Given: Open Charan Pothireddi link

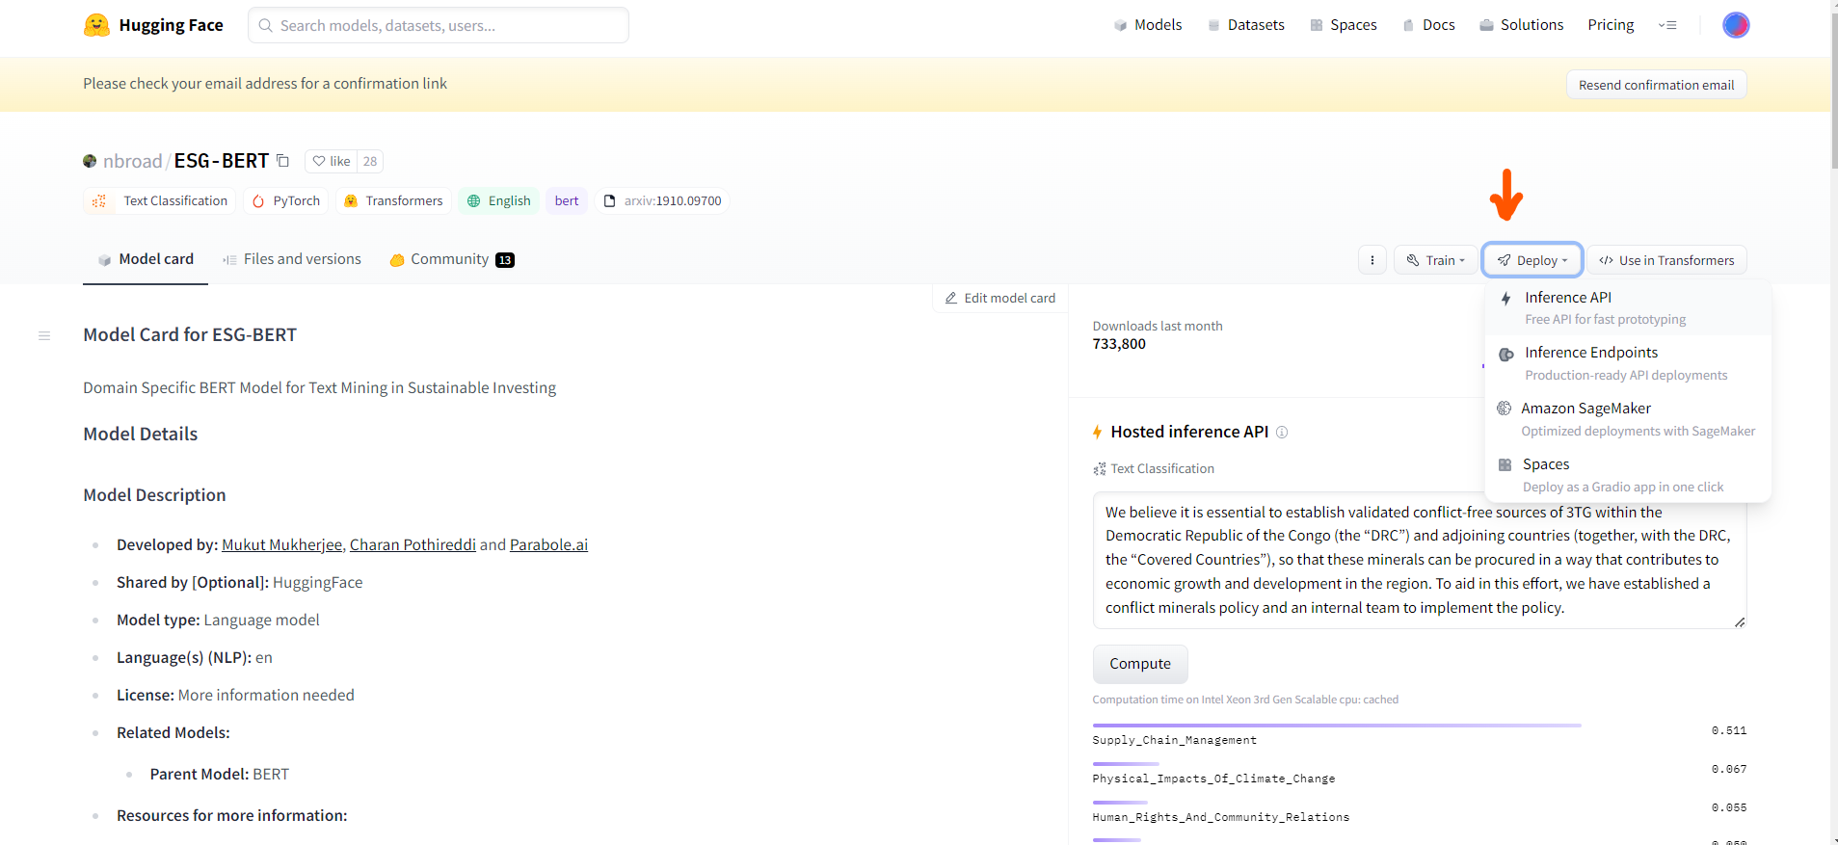Looking at the screenshot, I should tap(413, 544).
